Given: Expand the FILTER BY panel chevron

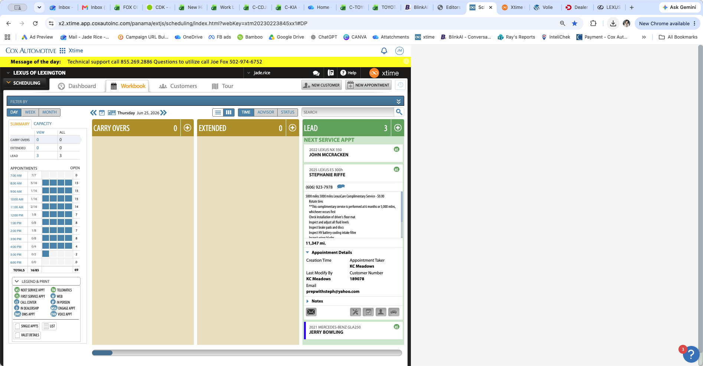Looking at the screenshot, I should [x=398, y=101].
